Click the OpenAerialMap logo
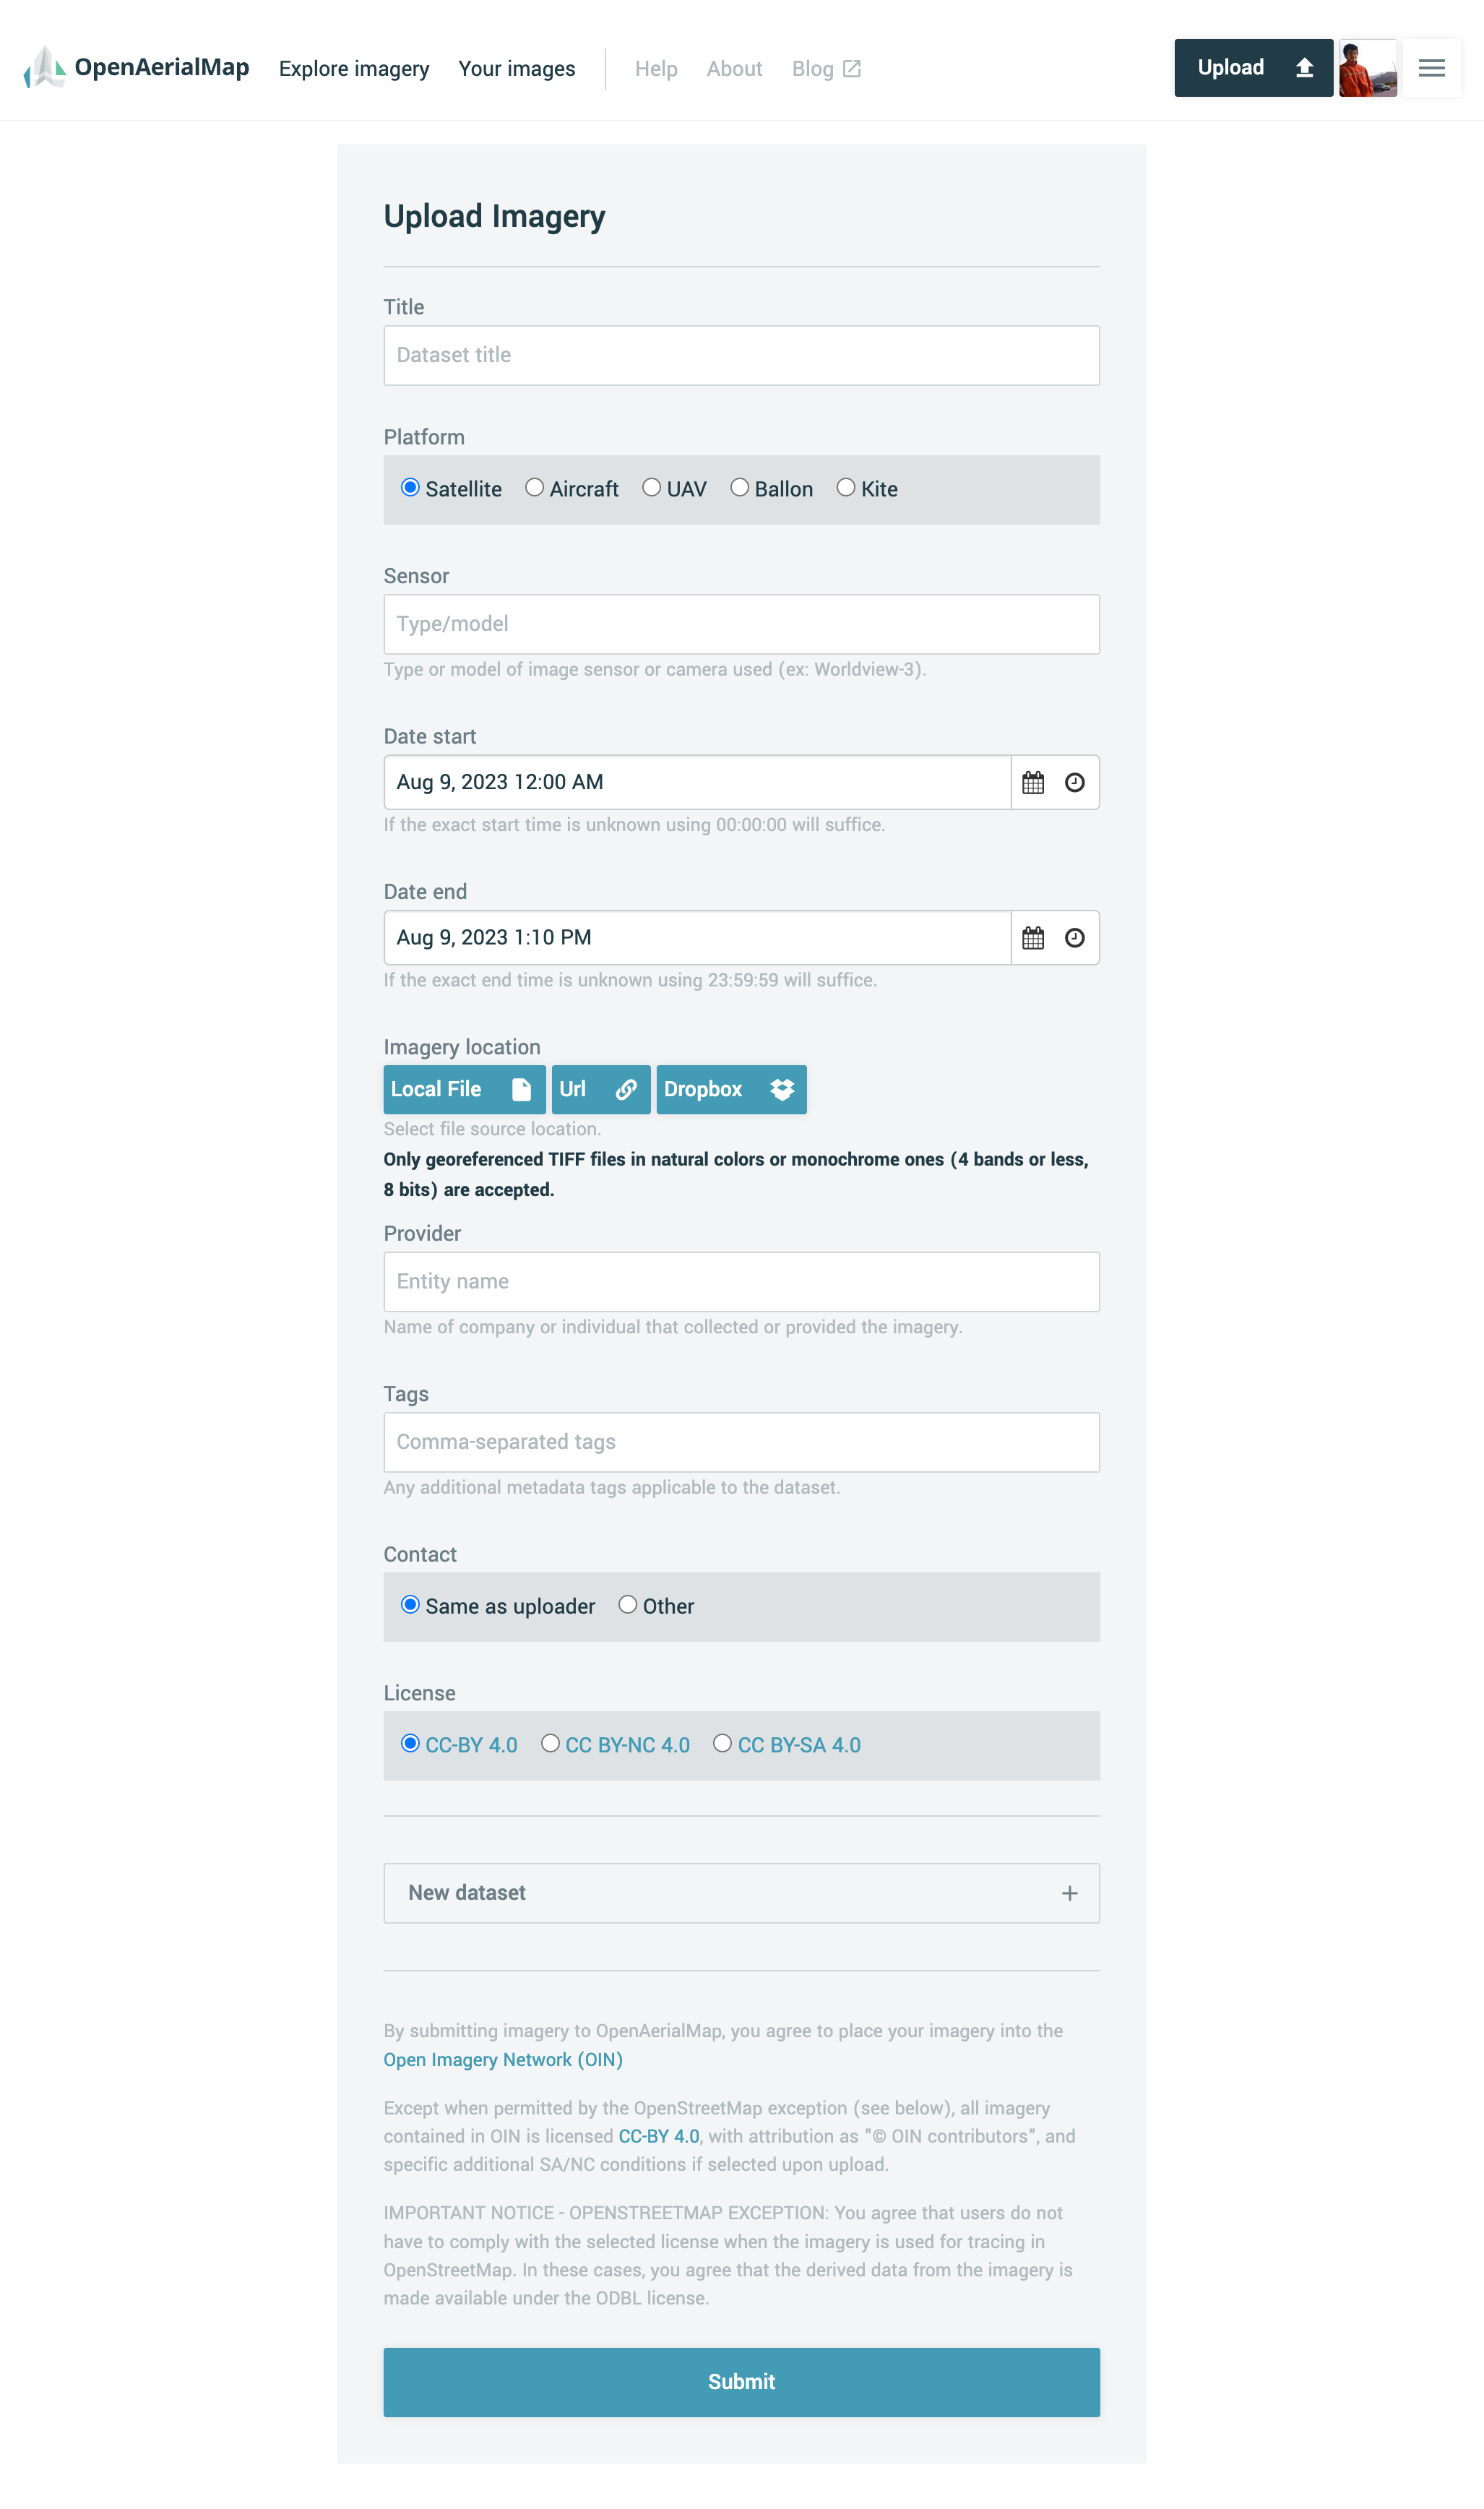Image resolution: width=1484 pixels, height=2509 pixels. pos(136,68)
